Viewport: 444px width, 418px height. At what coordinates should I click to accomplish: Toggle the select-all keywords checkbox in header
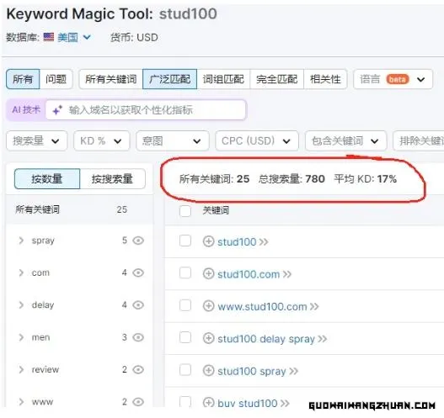click(x=185, y=211)
